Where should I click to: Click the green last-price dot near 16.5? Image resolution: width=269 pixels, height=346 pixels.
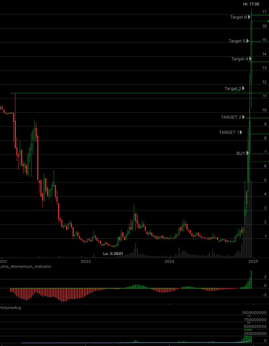pyautogui.click(x=268, y=21)
